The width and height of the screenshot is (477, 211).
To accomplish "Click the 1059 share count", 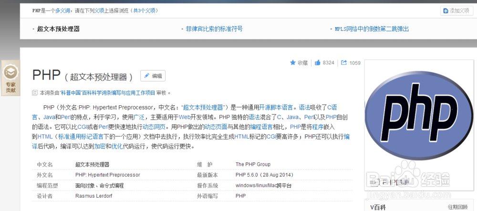I will point(355,63).
